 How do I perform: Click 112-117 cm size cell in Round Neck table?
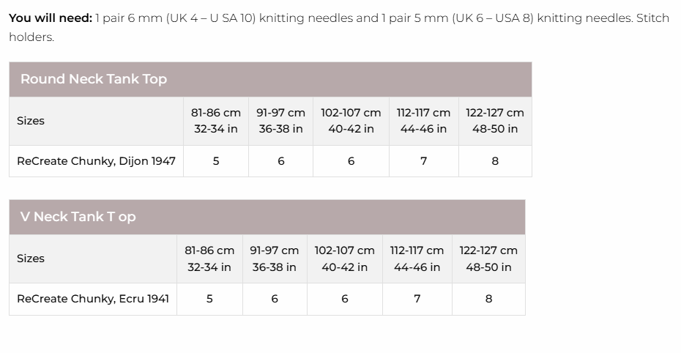pyautogui.click(x=423, y=121)
